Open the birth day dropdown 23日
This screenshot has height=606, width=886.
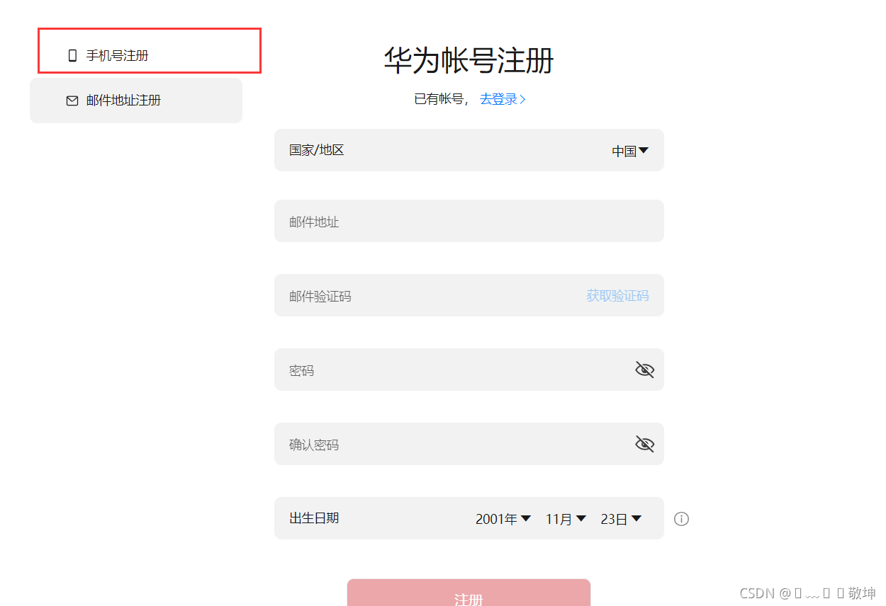[x=621, y=519]
